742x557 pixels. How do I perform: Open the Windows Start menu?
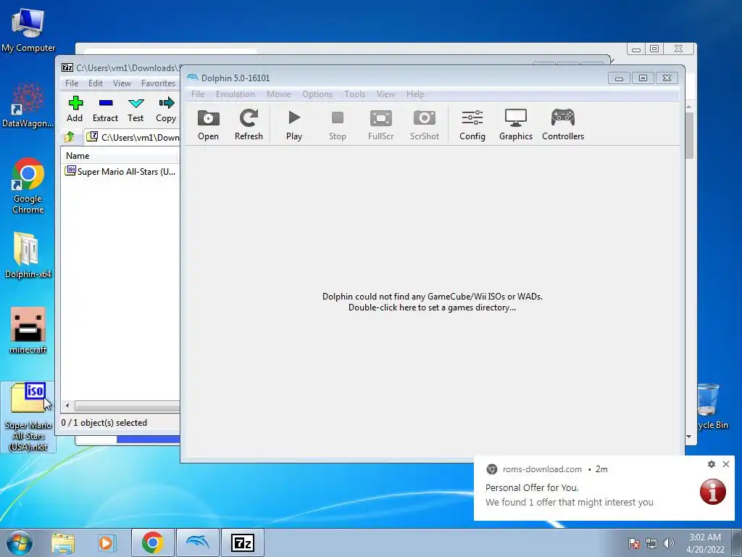point(19,542)
